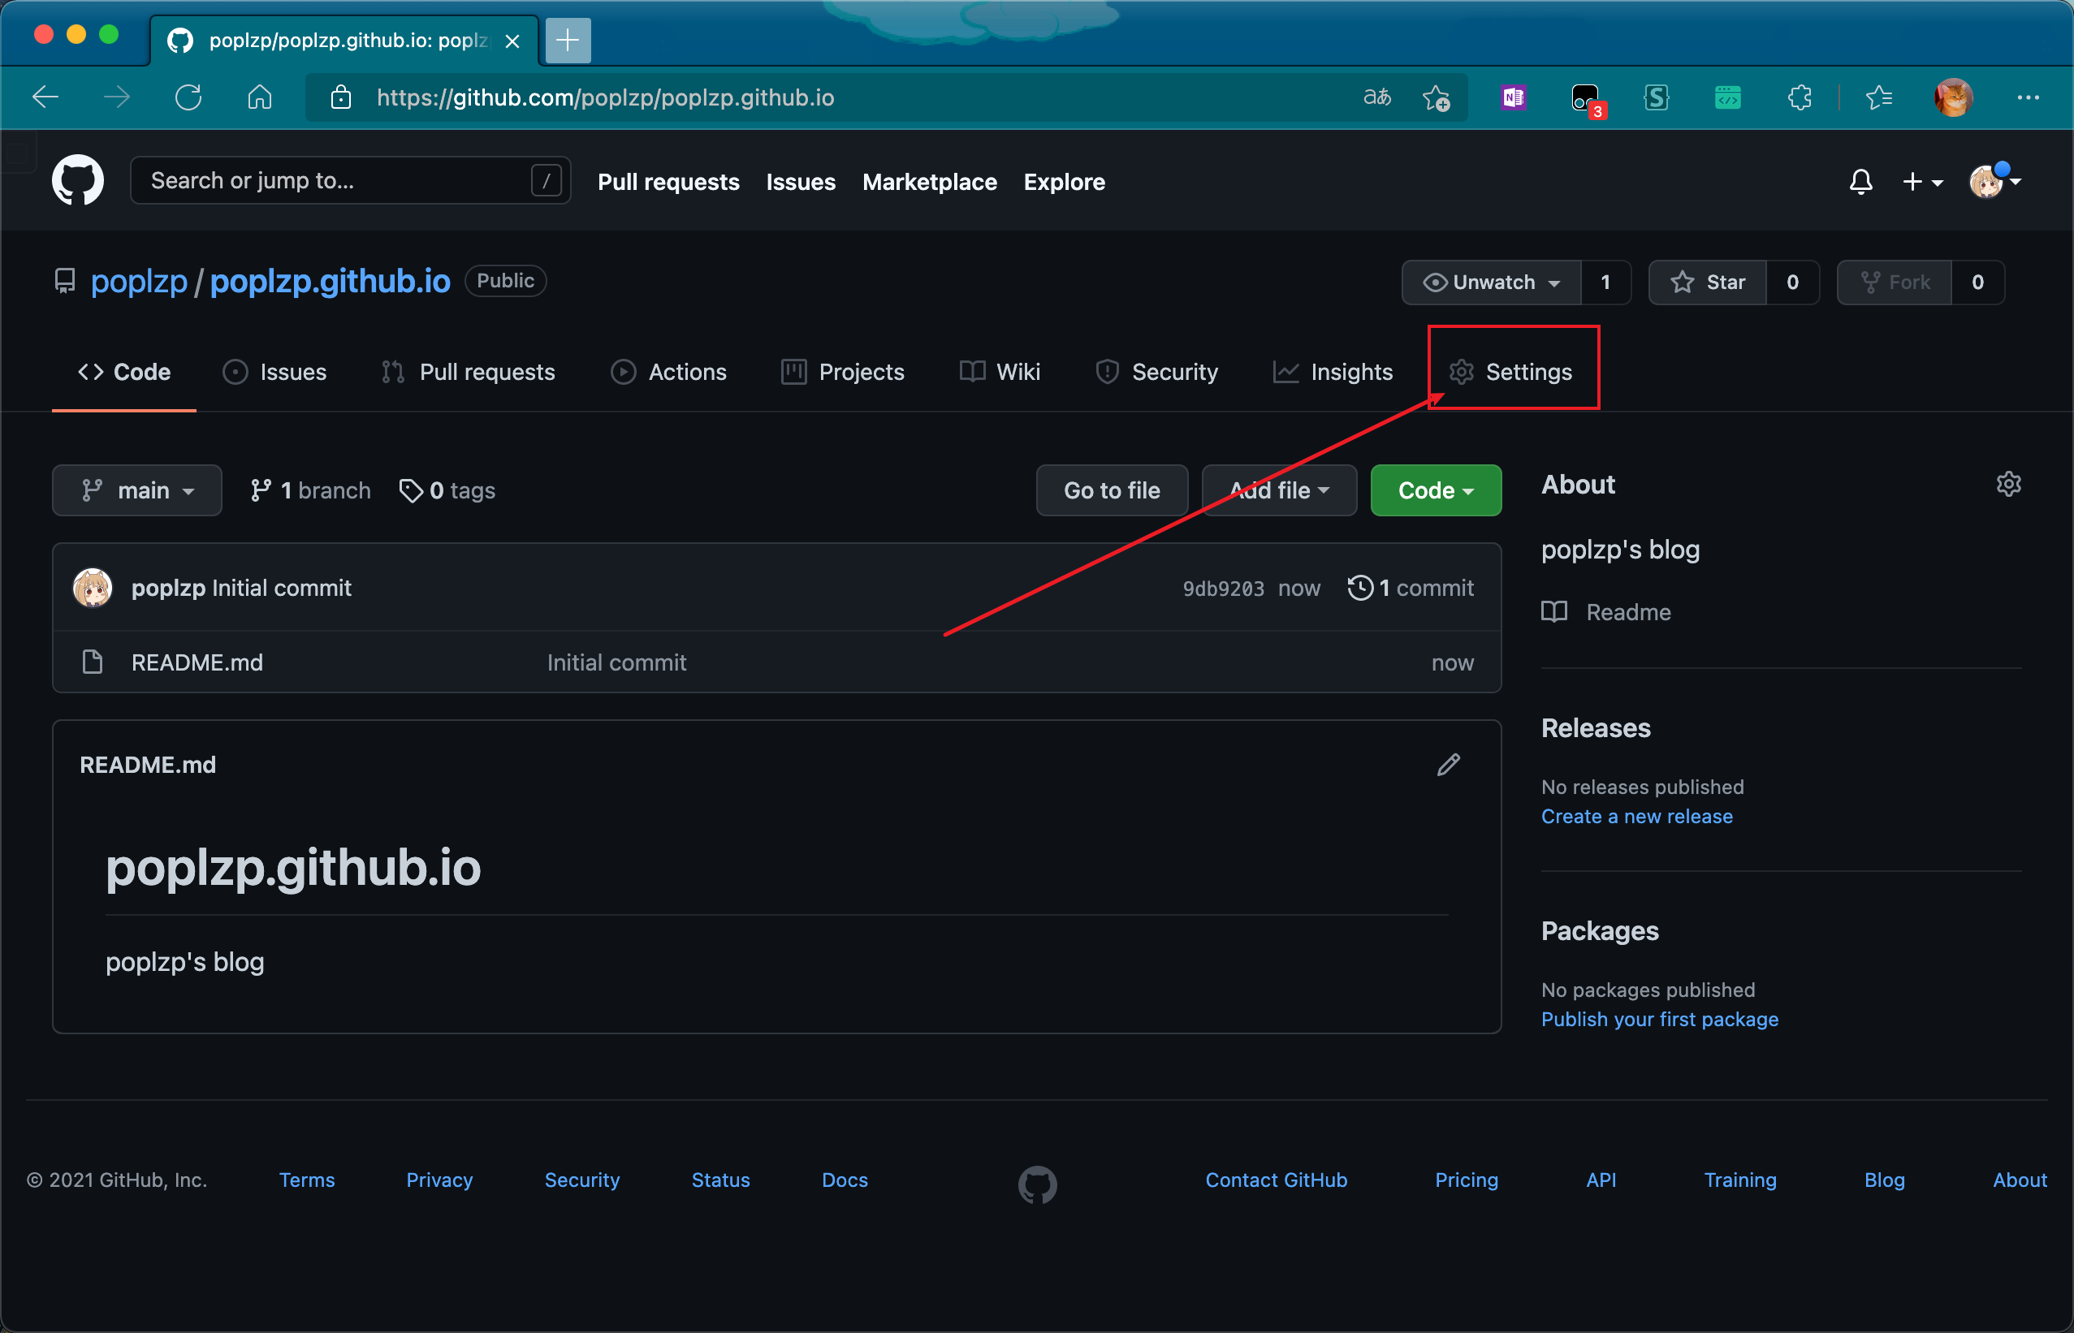Click Publish your first package
This screenshot has height=1333, width=2074.
pos(1659,1019)
